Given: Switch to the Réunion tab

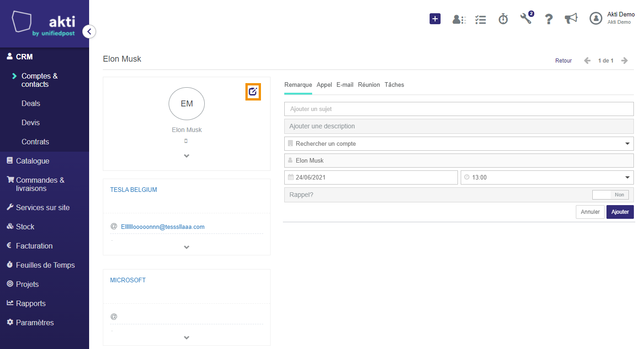Looking at the screenshot, I should (369, 85).
